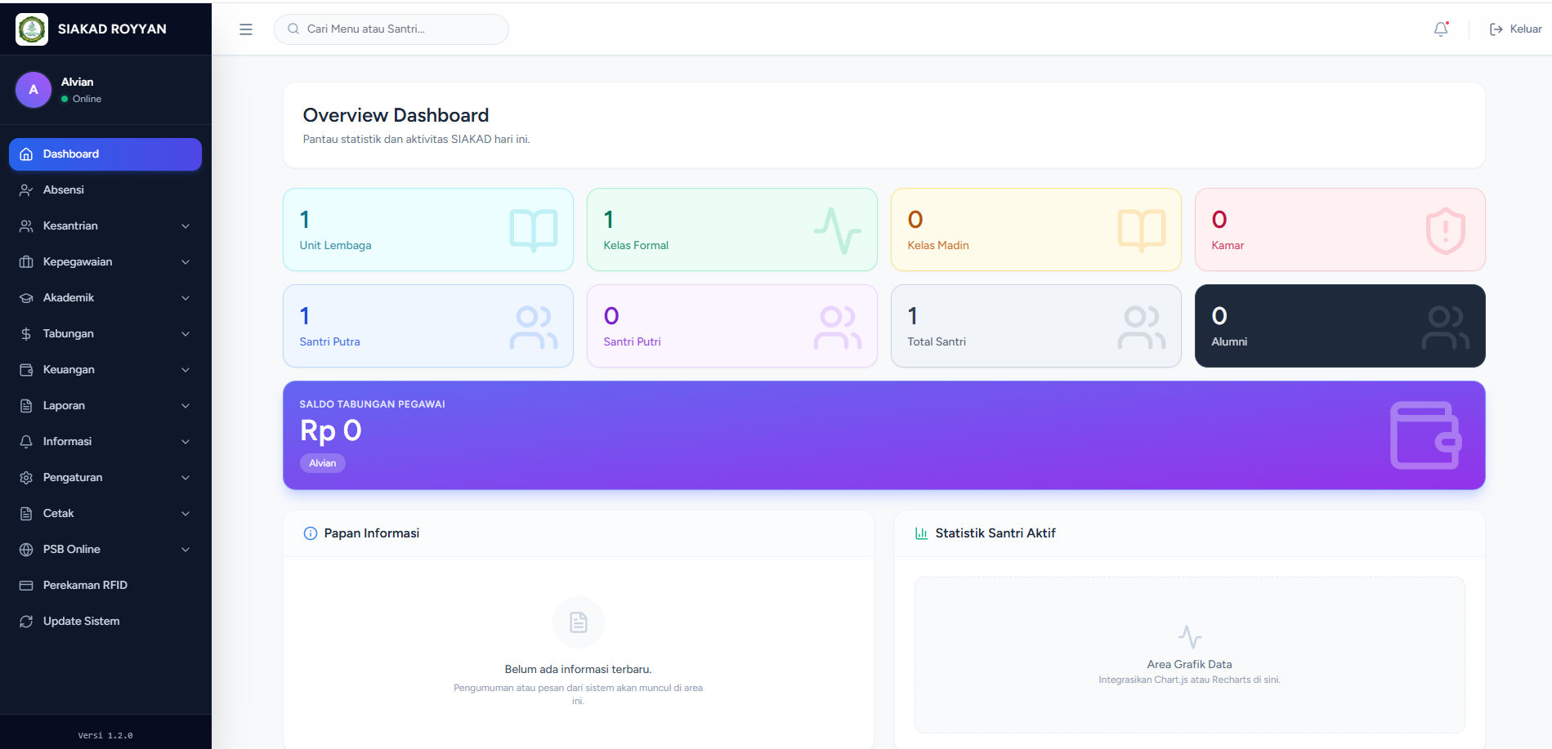Viewport: 1552px width, 749px height.
Task: Expand the Kesantrian submenu
Action: (105, 226)
